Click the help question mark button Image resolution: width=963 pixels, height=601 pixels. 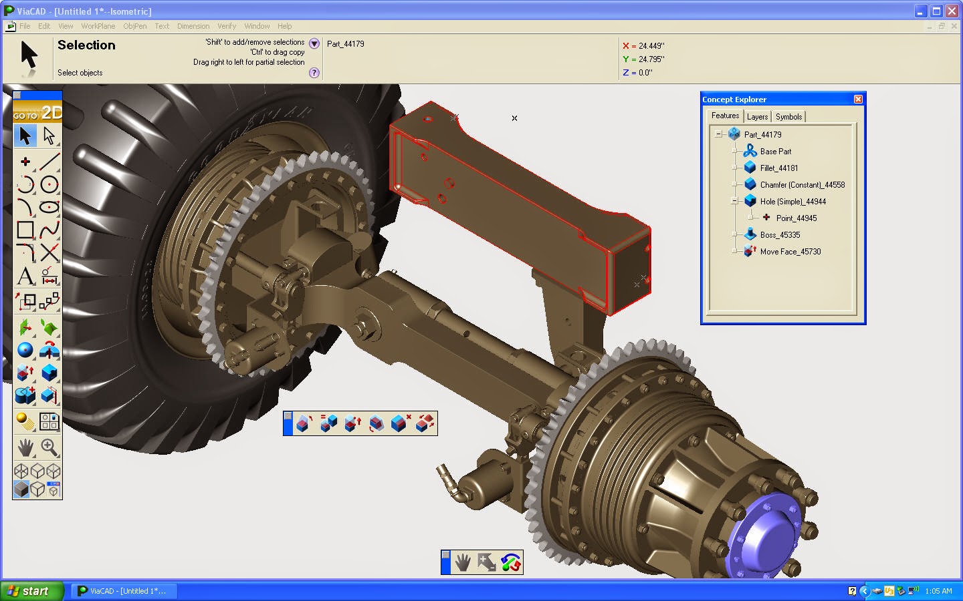click(314, 73)
